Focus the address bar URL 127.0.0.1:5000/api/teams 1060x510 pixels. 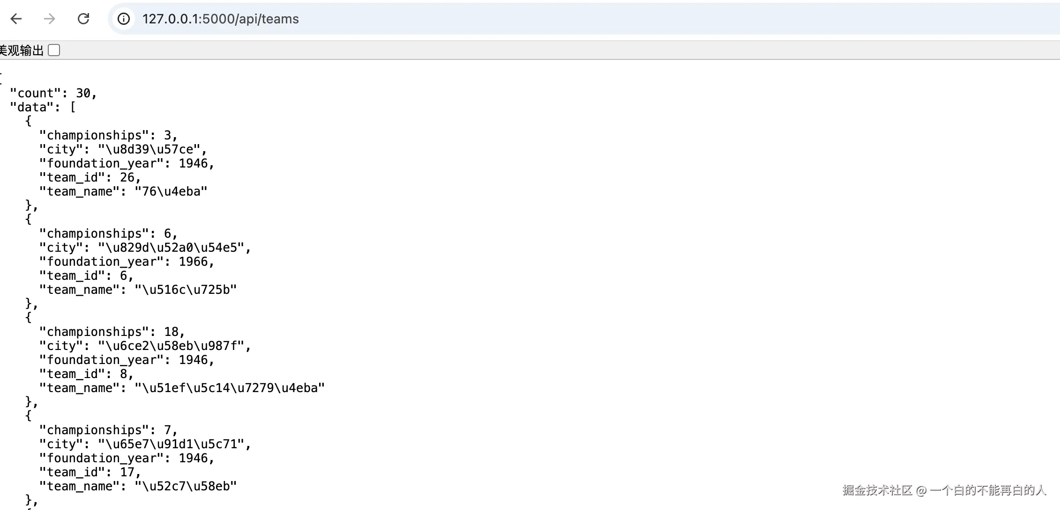[220, 19]
